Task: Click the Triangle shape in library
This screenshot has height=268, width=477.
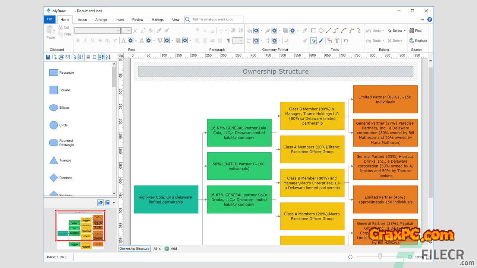Action: click(x=54, y=160)
